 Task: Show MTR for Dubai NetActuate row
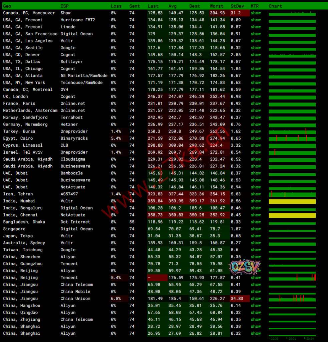(x=256, y=187)
